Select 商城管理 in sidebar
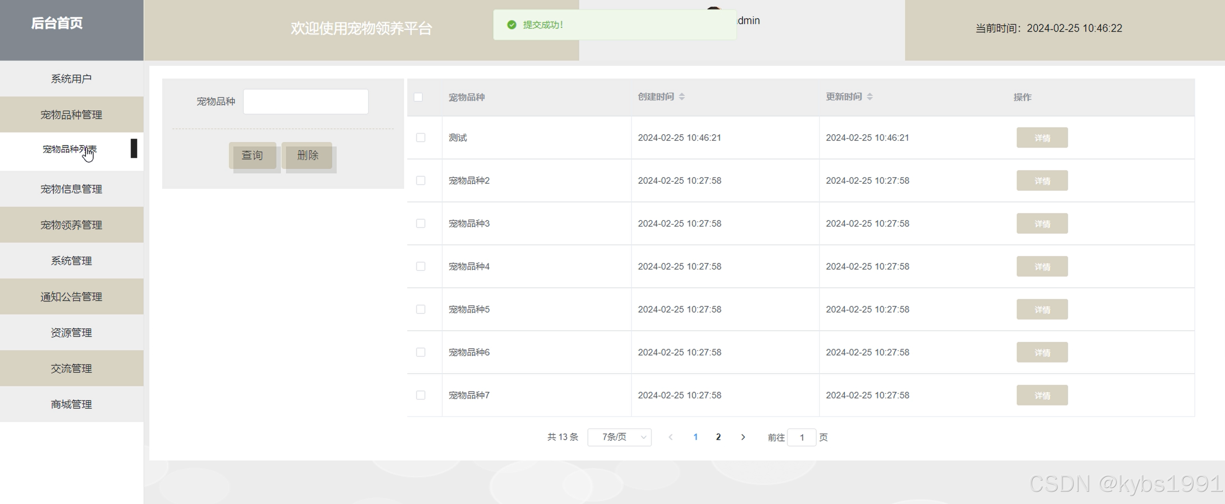 point(71,404)
